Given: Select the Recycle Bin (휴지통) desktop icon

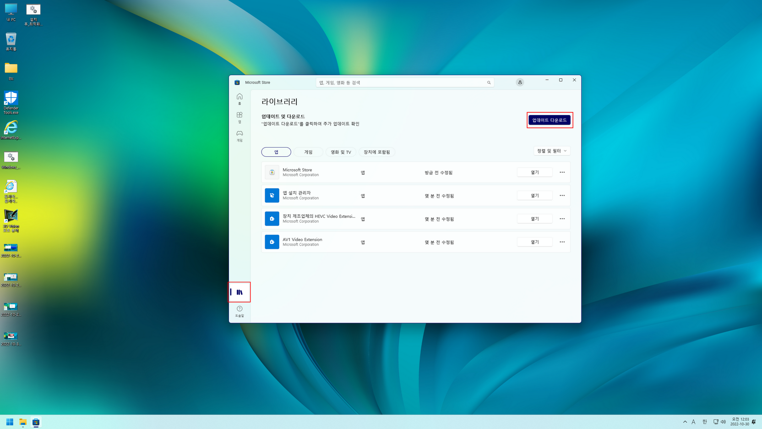Looking at the screenshot, I should pos(11,42).
